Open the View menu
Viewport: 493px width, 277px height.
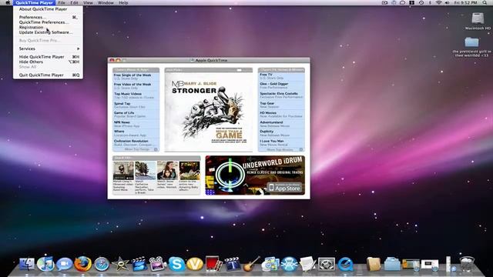(88, 3)
